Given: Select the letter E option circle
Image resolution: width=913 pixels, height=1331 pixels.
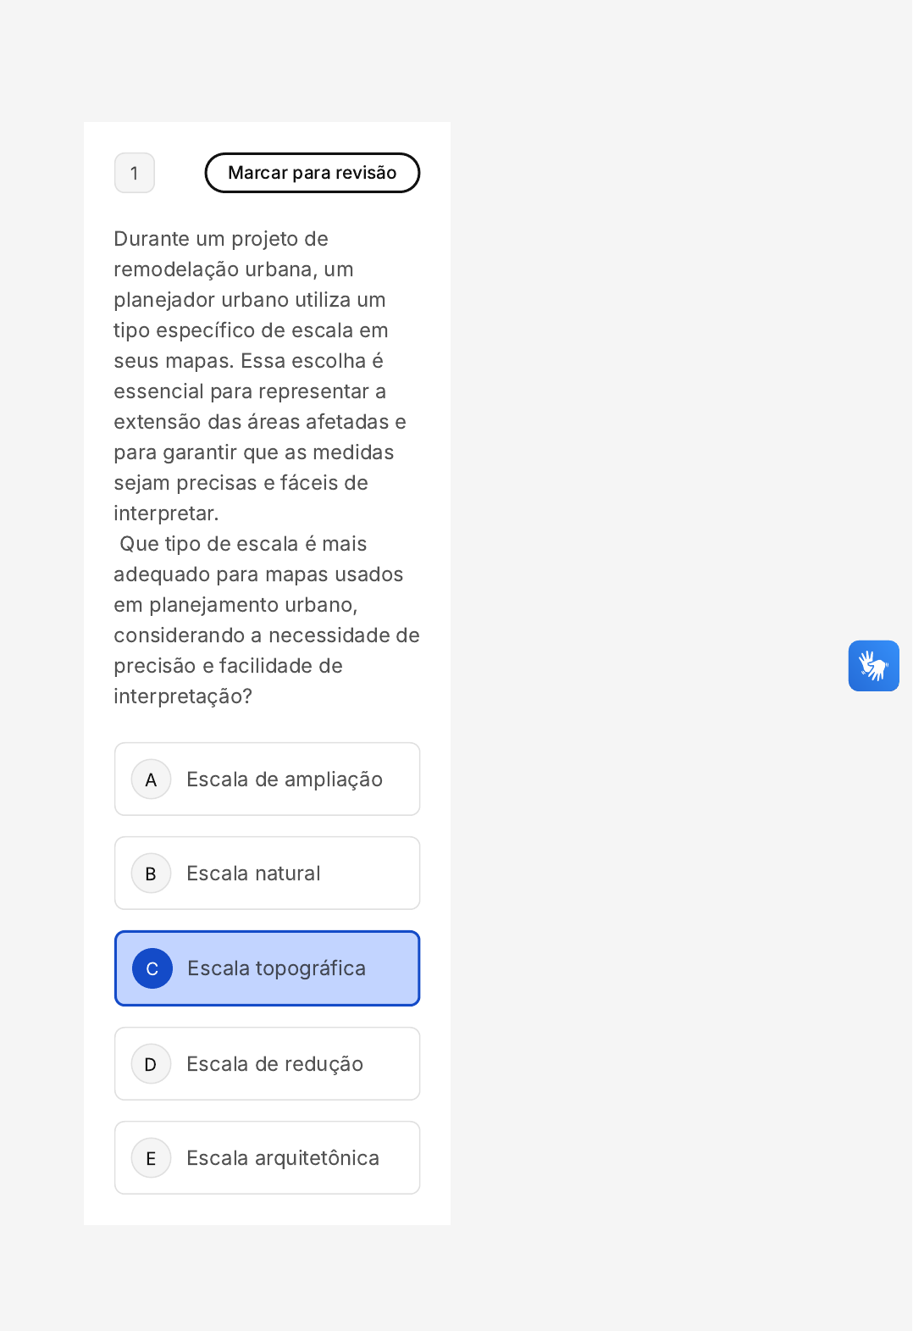Looking at the screenshot, I should click(151, 1158).
